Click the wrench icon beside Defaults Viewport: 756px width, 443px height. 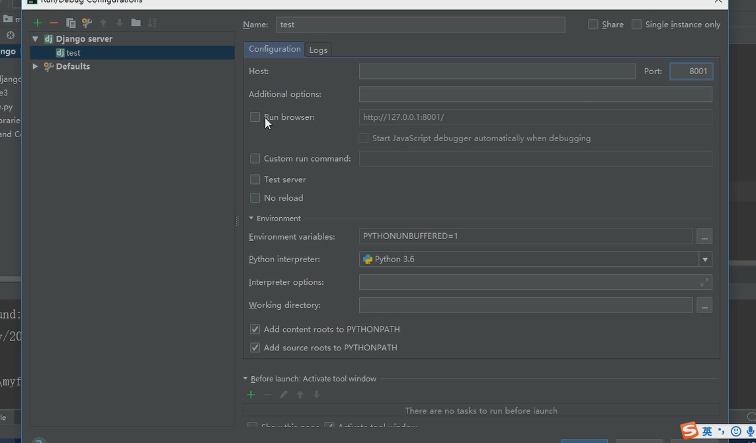48,67
